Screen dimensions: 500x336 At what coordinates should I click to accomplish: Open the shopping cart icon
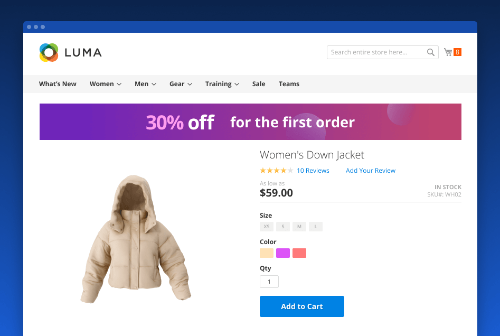click(448, 52)
